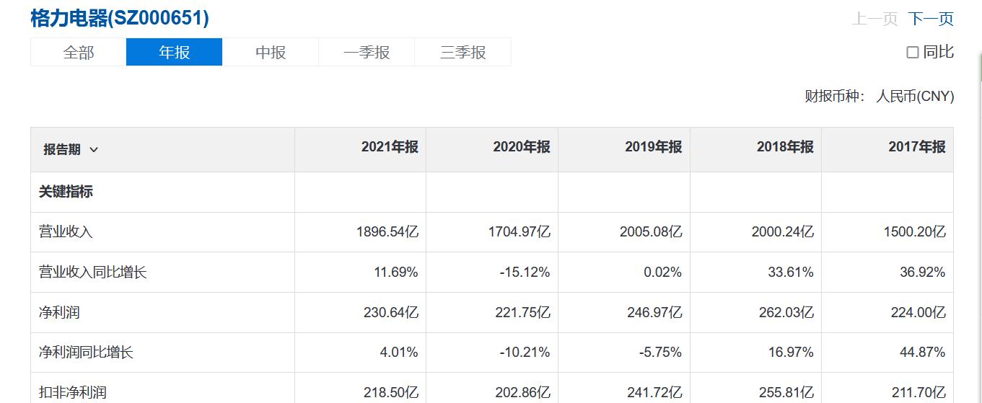
Task: Select the 年报 tab
Action: click(x=174, y=52)
